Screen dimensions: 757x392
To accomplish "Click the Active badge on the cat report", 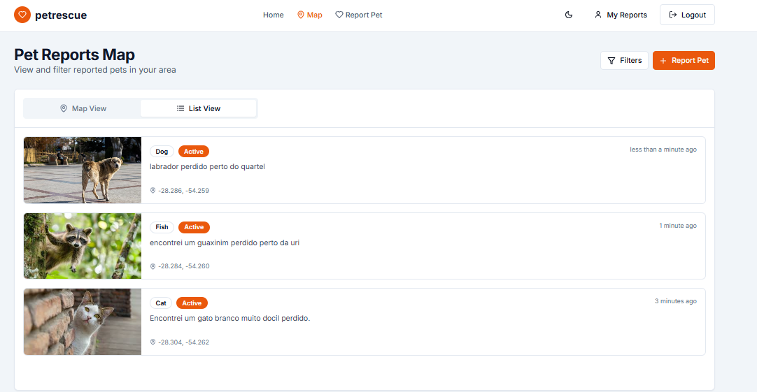I will click(x=192, y=303).
